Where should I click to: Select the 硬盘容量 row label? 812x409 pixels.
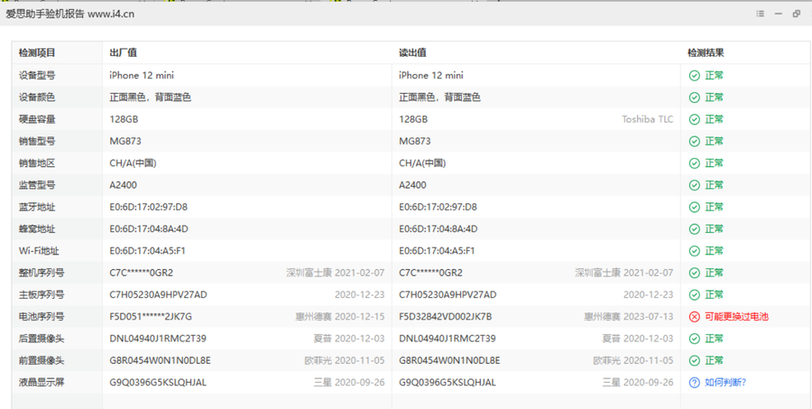37,119
